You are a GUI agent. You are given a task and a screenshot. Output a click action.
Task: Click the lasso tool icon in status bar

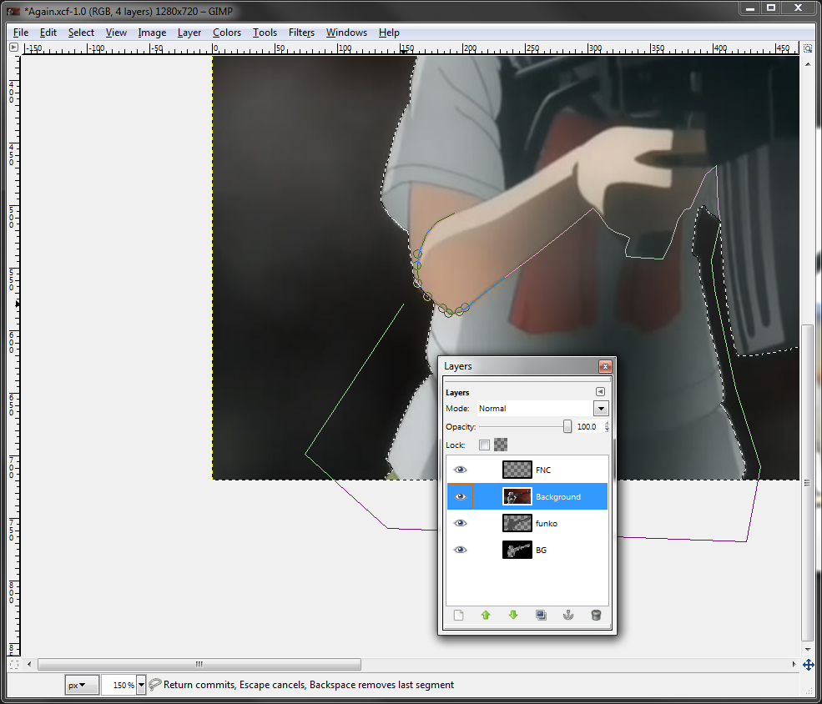tap(154, 684)
